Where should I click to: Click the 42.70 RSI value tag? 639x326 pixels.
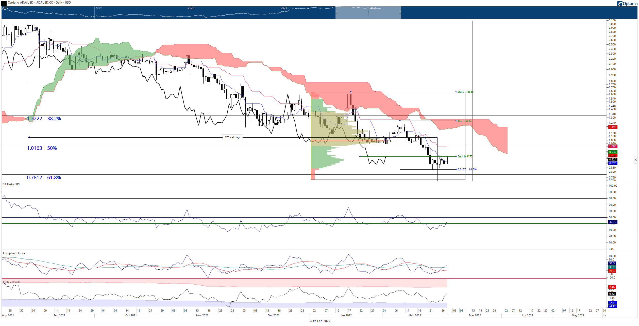(613, 222)
